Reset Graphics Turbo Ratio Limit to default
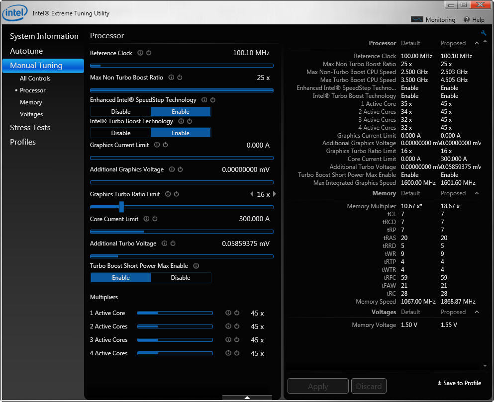Image resolution: width=494 pixels, height=402 pixels. click(x=176, y=194)
